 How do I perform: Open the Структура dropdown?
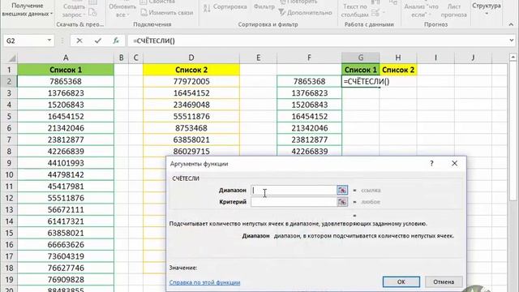[x=487, y=9]
